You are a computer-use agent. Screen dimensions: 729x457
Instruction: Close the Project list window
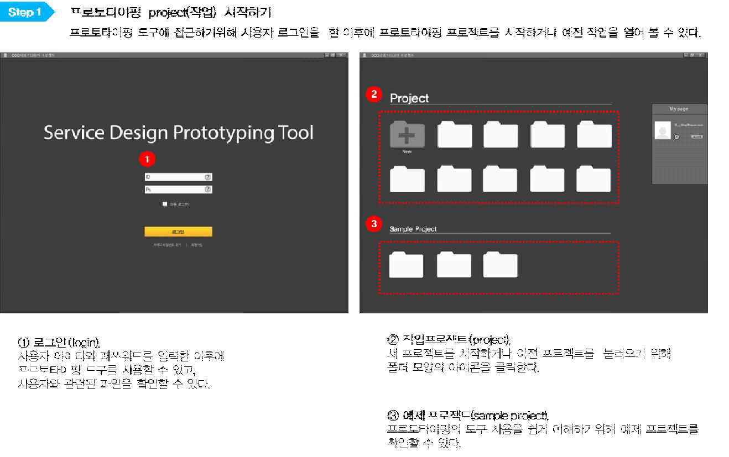(701, 55)
